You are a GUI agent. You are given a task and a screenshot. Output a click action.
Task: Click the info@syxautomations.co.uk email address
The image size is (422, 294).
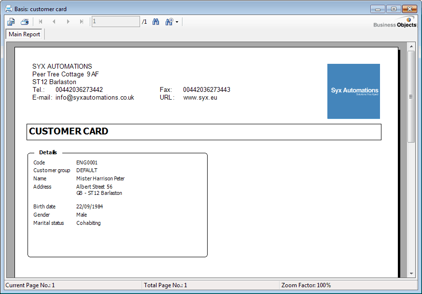coord(95,98)
